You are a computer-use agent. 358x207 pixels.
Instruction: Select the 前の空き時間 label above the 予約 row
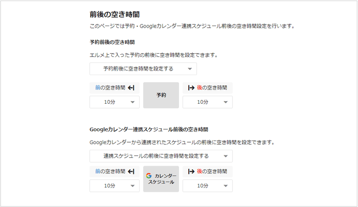click(109, 88)
